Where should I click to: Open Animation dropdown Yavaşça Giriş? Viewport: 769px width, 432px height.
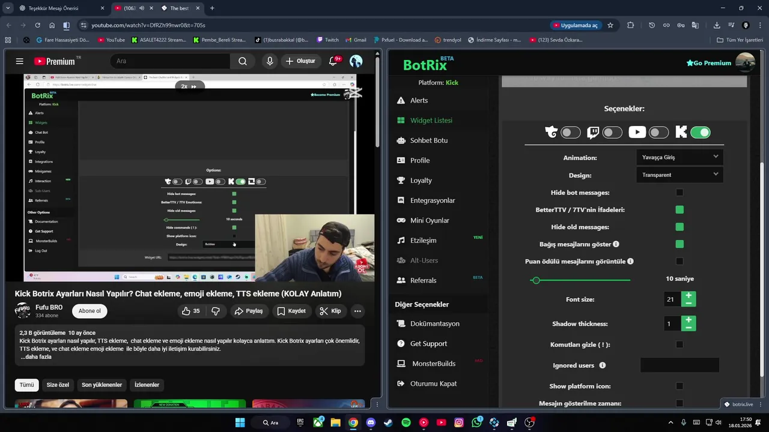point(679,157)
